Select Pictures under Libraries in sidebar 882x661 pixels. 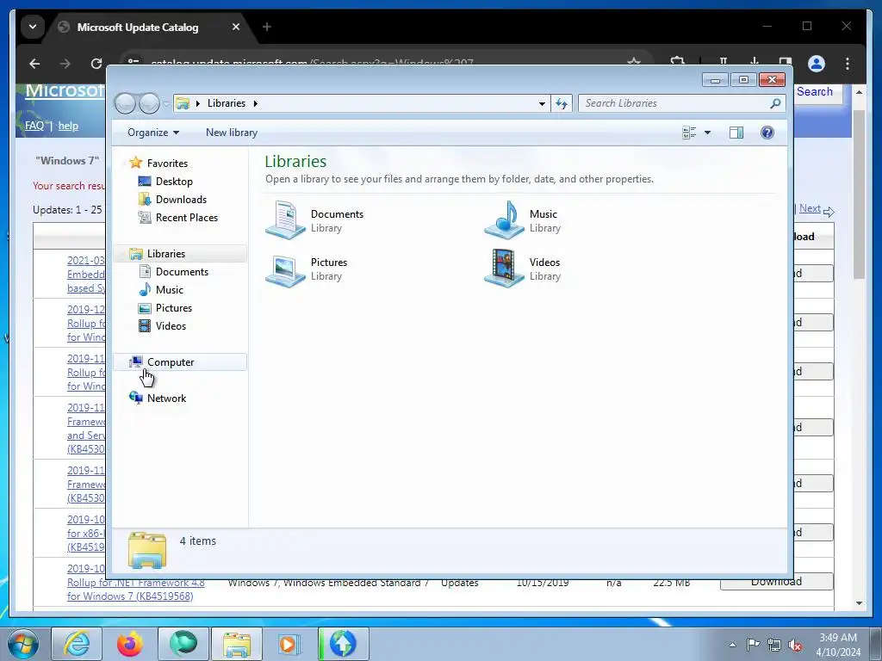coord(174,307)
